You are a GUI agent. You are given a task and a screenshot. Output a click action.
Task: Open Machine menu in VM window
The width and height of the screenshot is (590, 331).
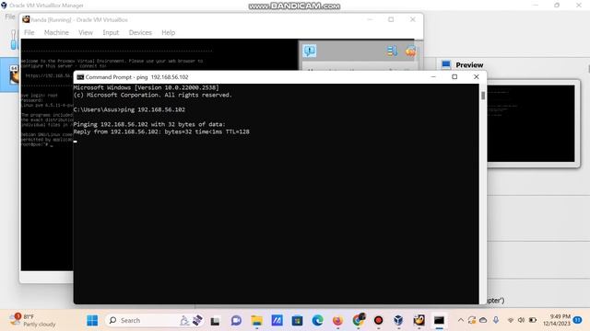[56, 33]
